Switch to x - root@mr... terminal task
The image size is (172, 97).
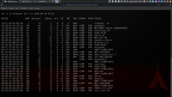[40, 1]
